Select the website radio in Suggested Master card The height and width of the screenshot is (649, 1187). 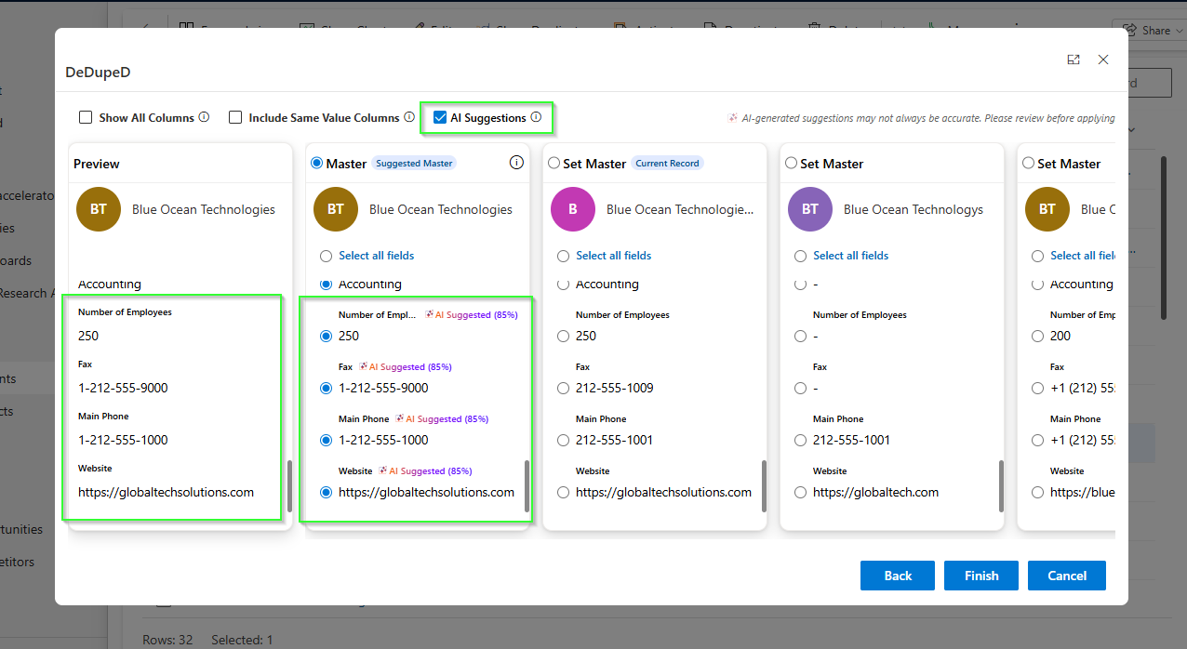326,492
